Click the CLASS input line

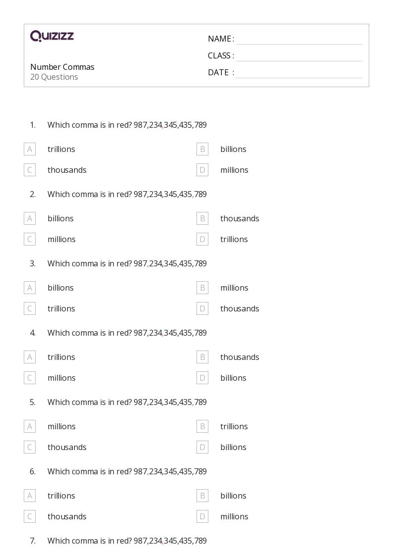[299, 56]
